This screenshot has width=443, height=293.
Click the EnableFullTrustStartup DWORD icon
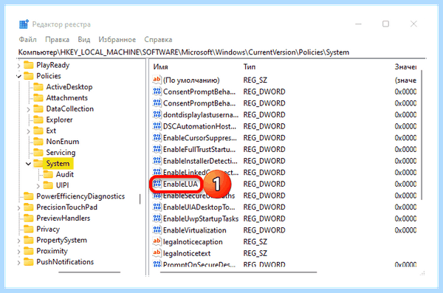coord(157,149)
